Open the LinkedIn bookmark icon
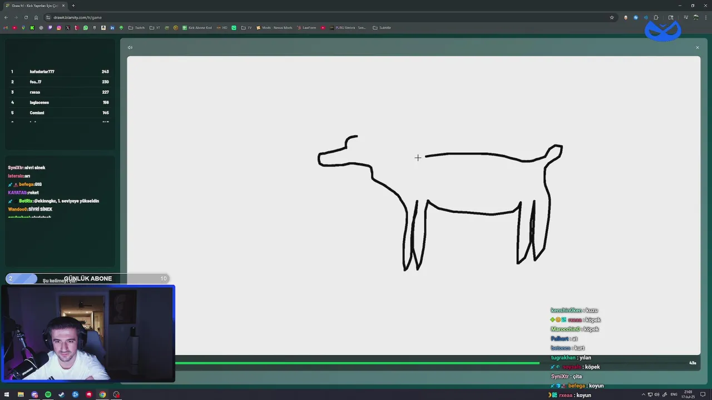The image size is (712, 400). (x=112, y=28)
